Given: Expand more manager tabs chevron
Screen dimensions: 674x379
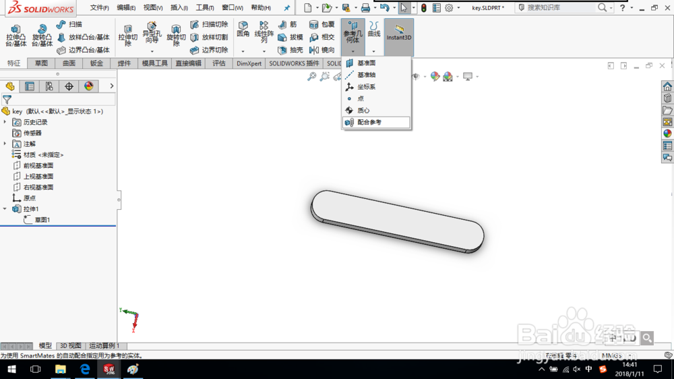Looking at the screenshot, I should tap(112, 86).
